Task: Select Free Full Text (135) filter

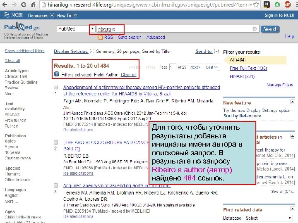Action: [x=248, y=68]
